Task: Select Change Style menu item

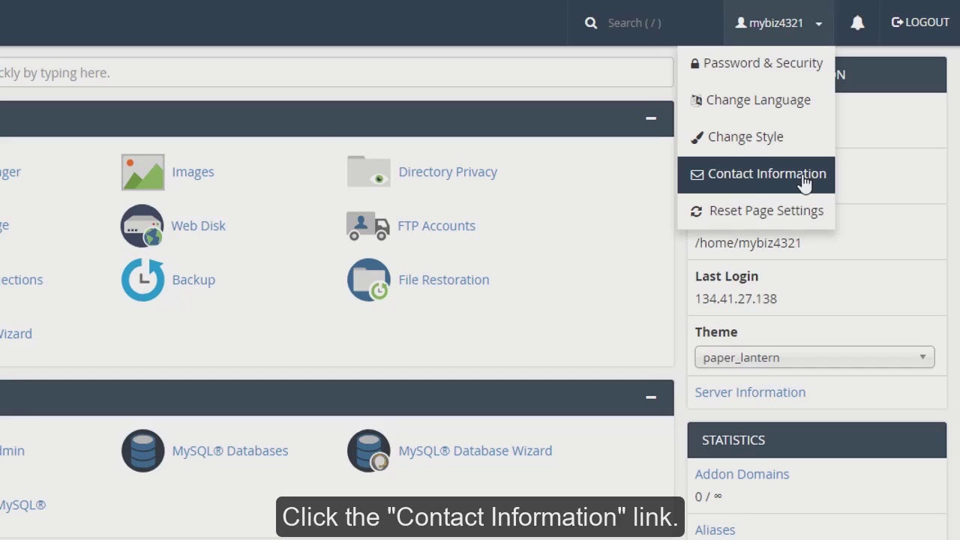Action: tap(756, 136)
